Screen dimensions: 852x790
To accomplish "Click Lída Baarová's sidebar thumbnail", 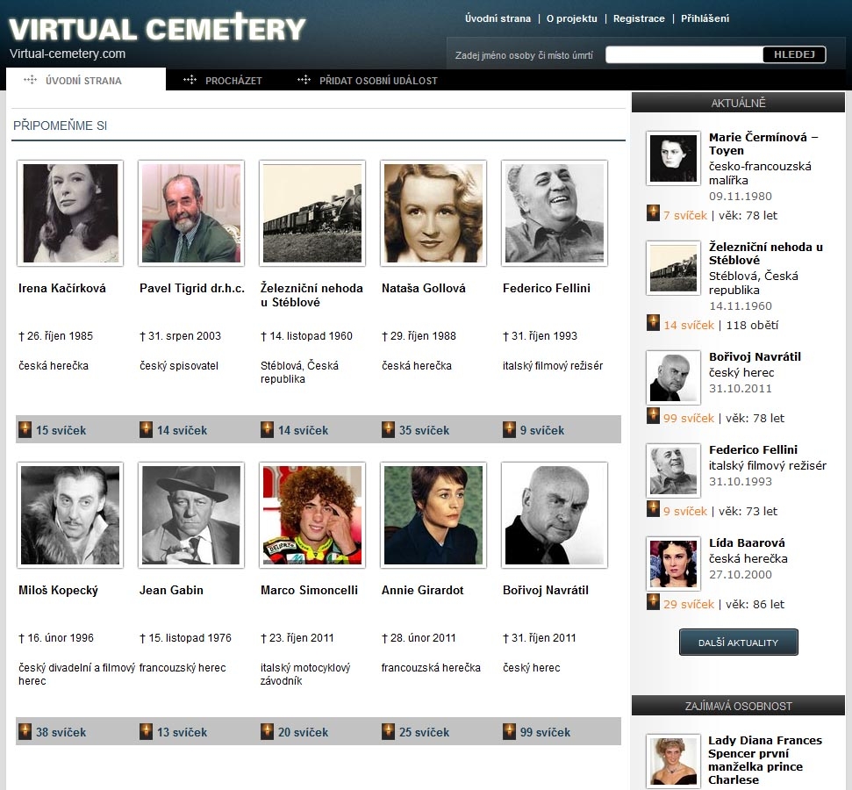I will tap(673, 564).
